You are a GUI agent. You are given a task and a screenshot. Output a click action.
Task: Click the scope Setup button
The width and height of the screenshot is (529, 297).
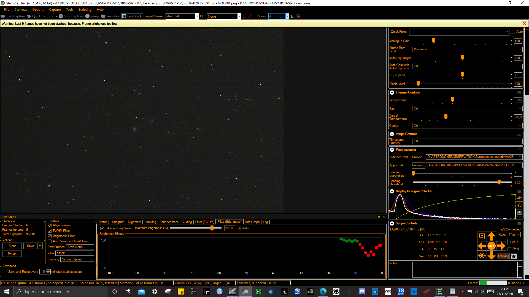coord(514,242)
